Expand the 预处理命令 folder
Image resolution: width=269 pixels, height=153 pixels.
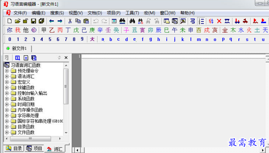coord(7,71)
